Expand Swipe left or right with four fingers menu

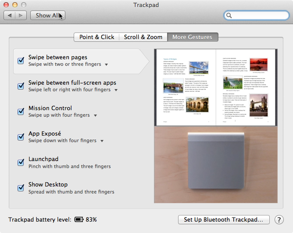pos(73,90)
